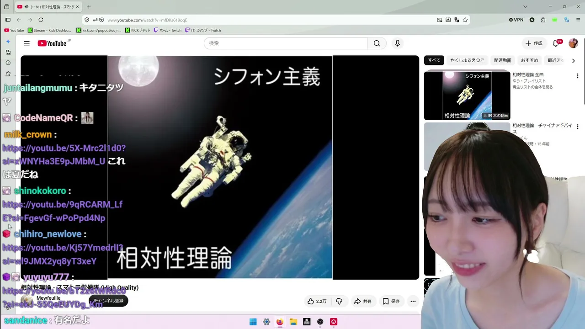The width and height of the screenshot is (585, 329).
Task: Share the video with 共有 button
Action: [363, 301]
